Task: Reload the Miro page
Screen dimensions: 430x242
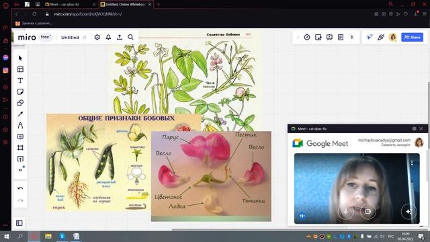Action: 34,14
